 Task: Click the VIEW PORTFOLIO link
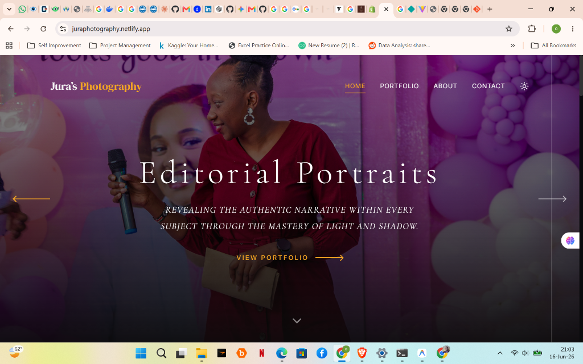[x=290, y=258]
